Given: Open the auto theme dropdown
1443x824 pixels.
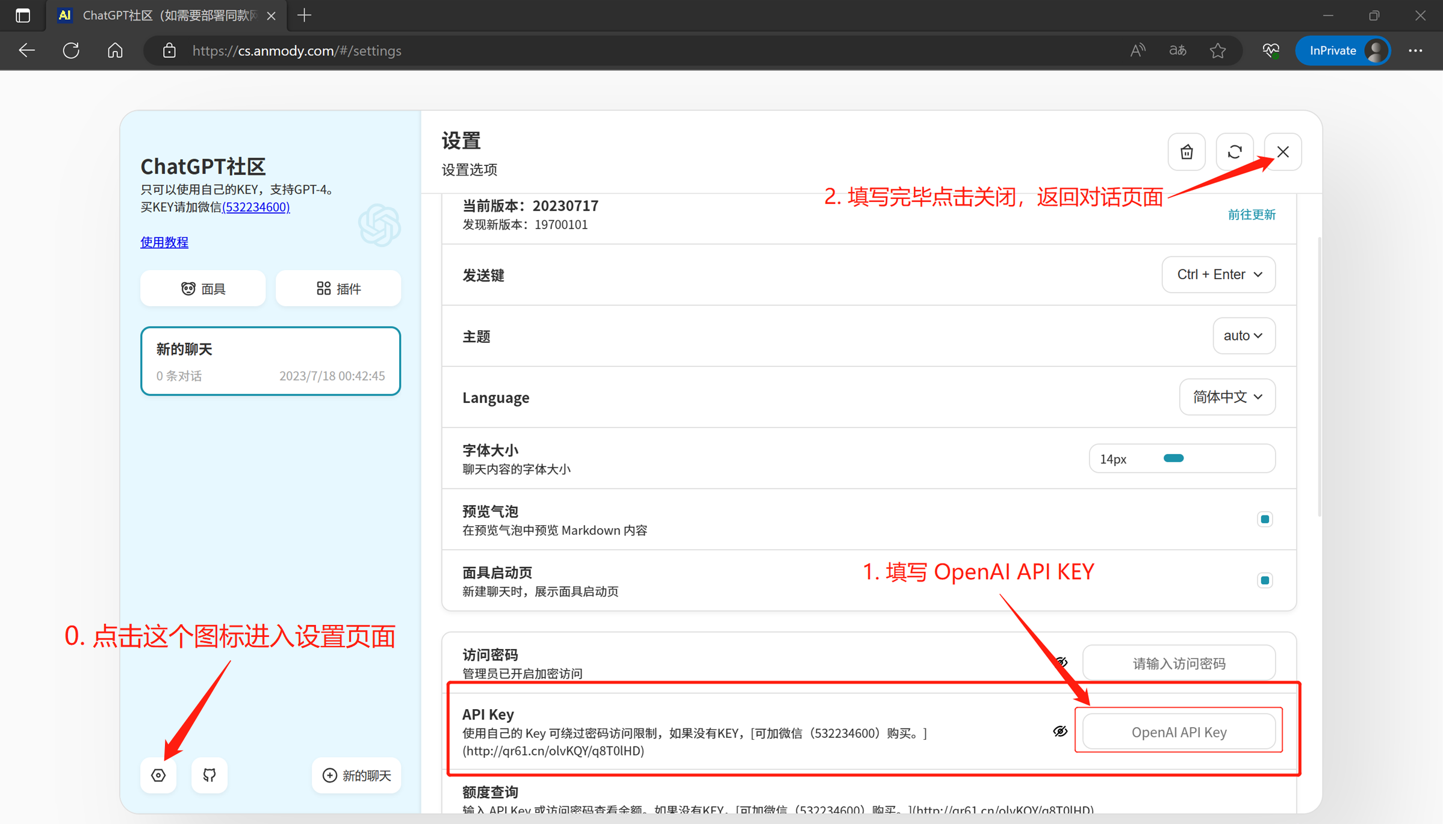Looking at the screenshot, I should [1243, 336].
